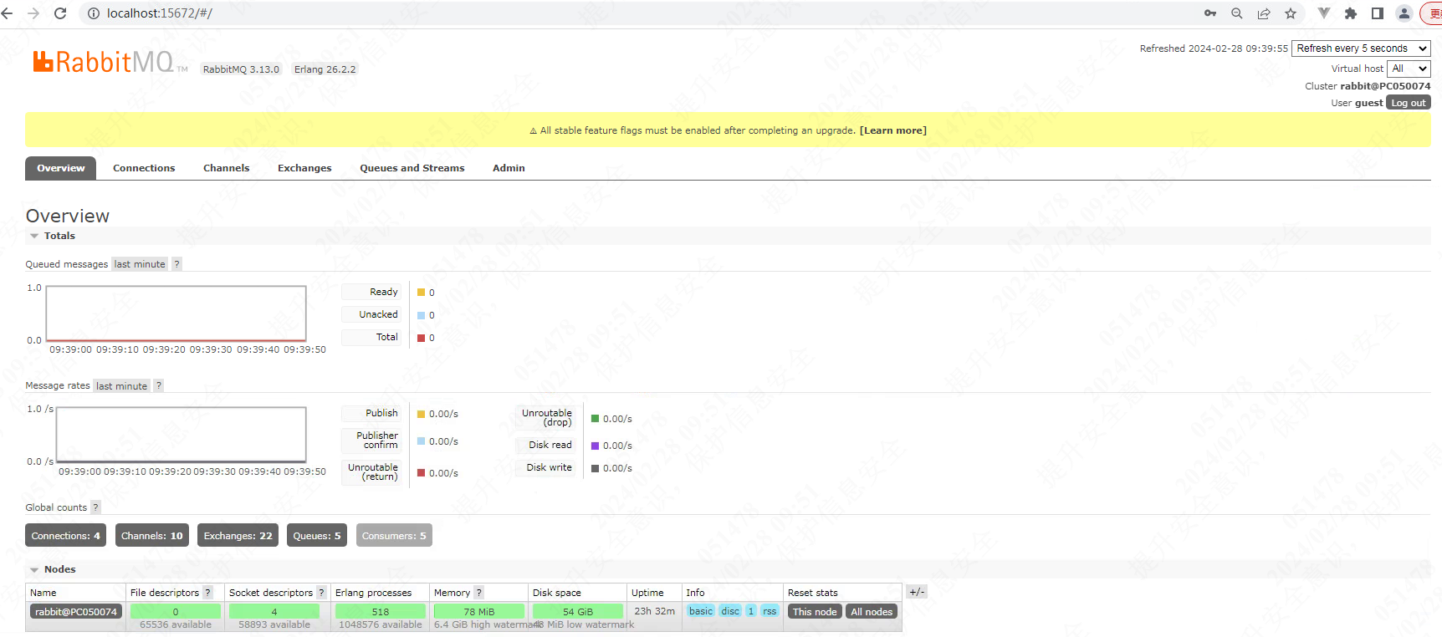The width and height of the screenshot is (1442, 637).
Task: Click the Channels: 10 count button
Action: [x=151, y=535]
